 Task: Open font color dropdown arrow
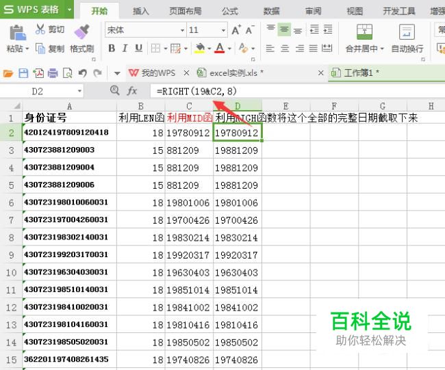point(229,49)
